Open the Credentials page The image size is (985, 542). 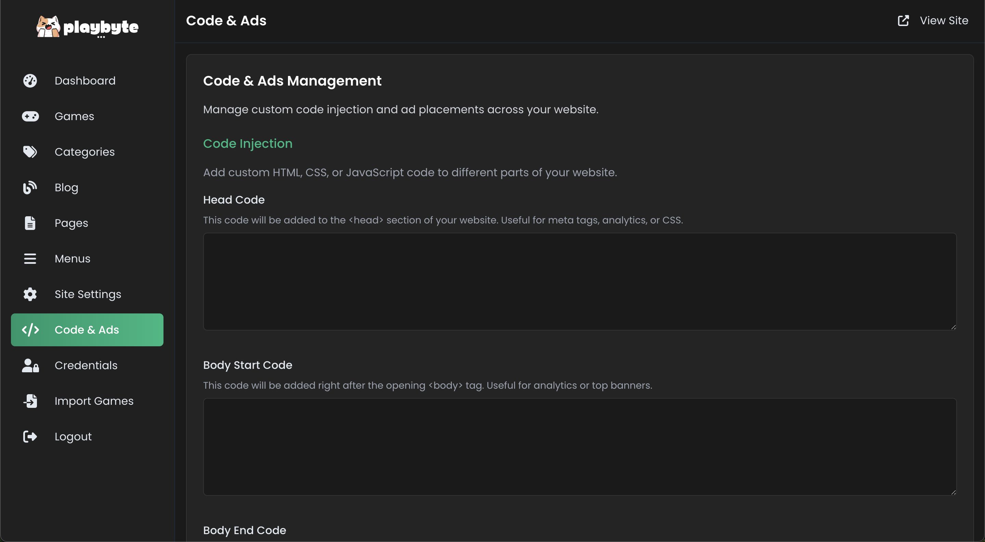(x=87, y=365)
